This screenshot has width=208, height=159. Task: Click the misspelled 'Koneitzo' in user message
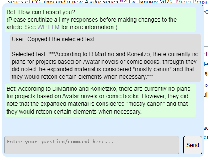139,54
